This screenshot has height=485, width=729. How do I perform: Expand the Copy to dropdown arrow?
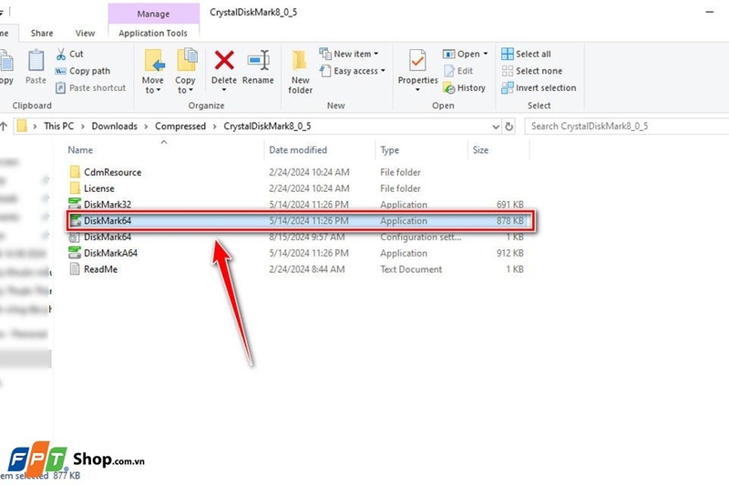(190, 90)
